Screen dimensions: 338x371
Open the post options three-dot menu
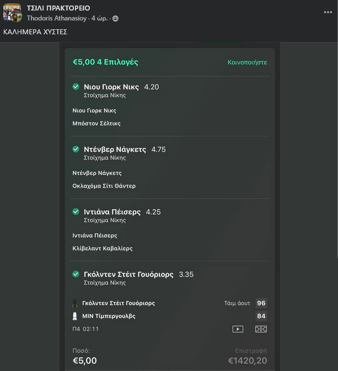click(x=328, y=12)
